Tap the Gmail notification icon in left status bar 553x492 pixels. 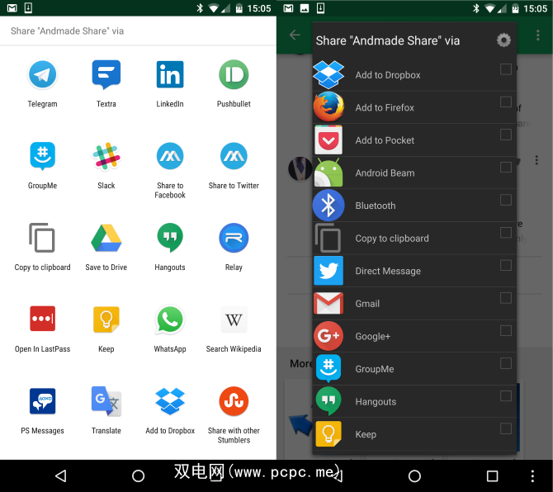point(12,7)
